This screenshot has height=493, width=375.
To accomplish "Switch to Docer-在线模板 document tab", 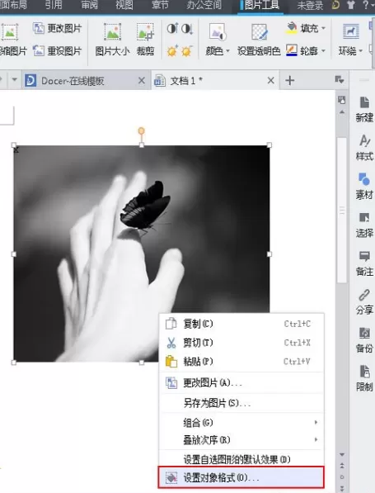I will tap(86, 80).
